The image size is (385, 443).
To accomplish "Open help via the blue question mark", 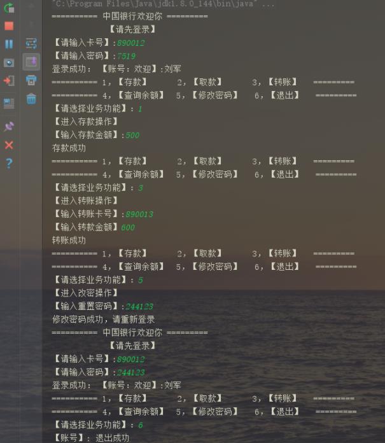I will (x=9, y=163).
